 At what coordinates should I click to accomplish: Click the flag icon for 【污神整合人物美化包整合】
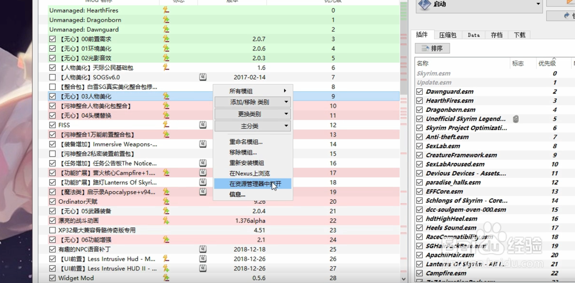pyautogui.click(x=166, y=106)
